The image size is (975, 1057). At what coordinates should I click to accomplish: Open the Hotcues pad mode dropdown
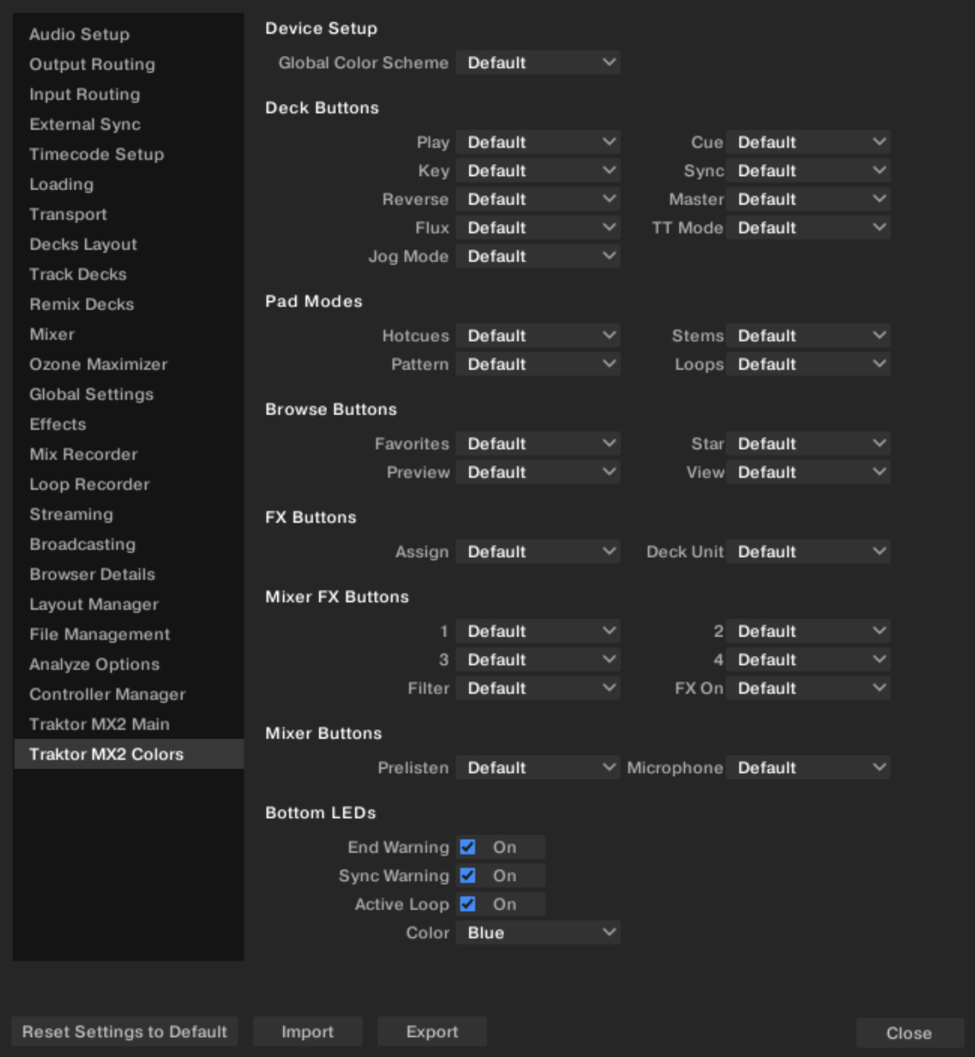[538, 336]
